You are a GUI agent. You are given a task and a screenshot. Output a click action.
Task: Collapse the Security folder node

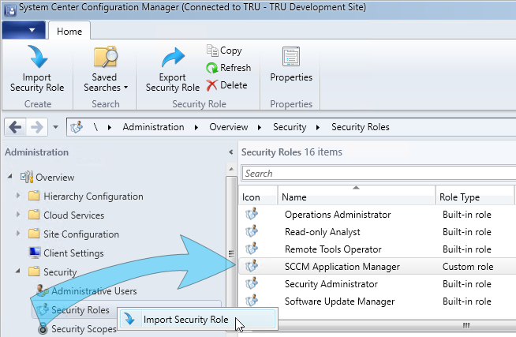click(x=18, y=271)
